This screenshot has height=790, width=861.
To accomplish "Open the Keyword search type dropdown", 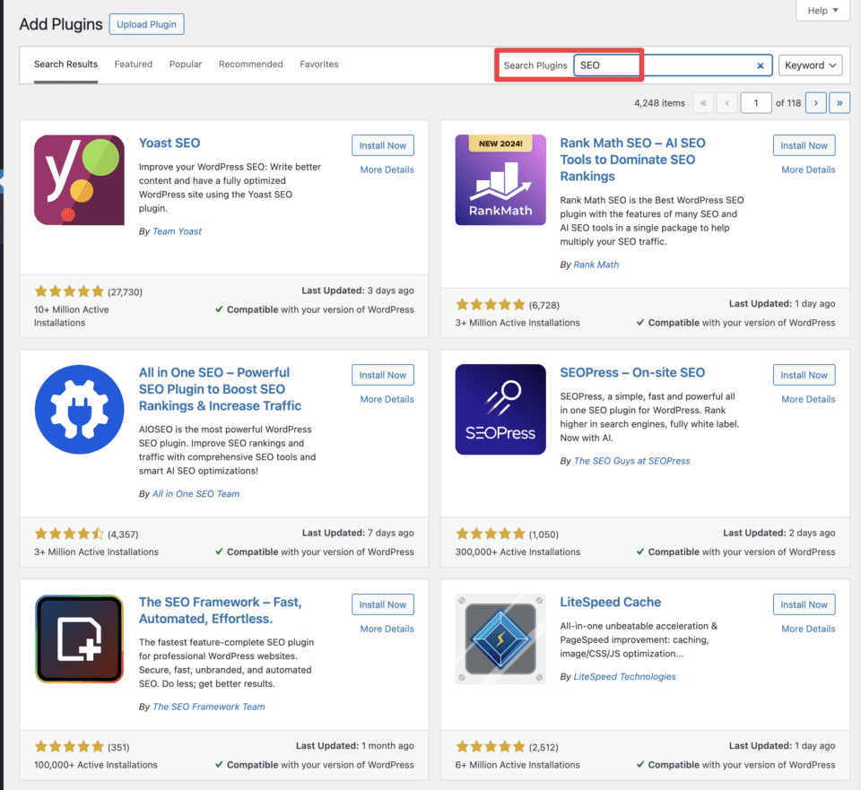I will 810,65.
